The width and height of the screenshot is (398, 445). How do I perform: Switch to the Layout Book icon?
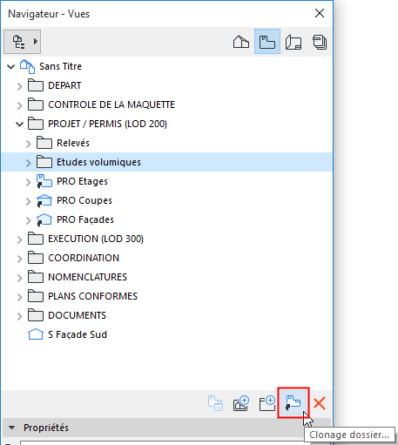pyautogui.click(x=293, y=42)
